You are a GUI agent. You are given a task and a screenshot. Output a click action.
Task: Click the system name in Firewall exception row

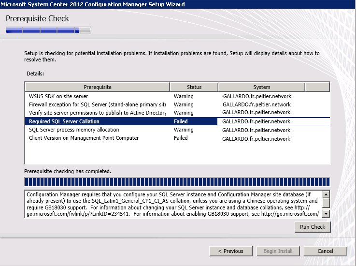pyautogui.click(x=256, y=104)
